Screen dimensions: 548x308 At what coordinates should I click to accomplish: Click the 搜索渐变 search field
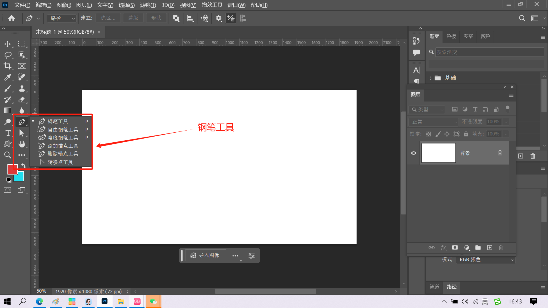coord(489,52)
